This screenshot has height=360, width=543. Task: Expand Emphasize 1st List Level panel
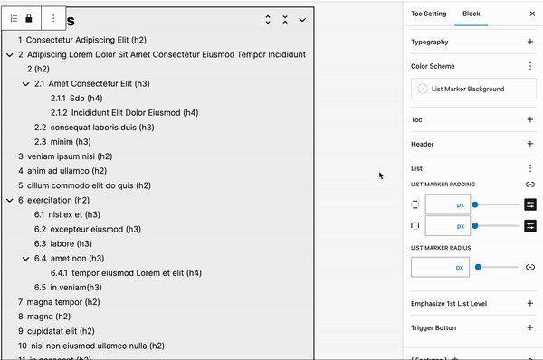[x=529, y=304]
